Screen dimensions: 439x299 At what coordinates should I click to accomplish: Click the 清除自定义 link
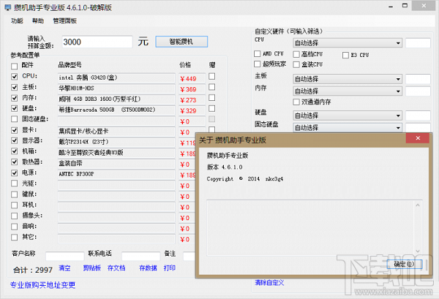269,282
